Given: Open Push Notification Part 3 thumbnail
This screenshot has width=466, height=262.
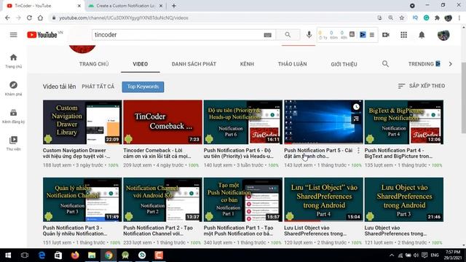Looking at the screenshot, I should (82, 199).
